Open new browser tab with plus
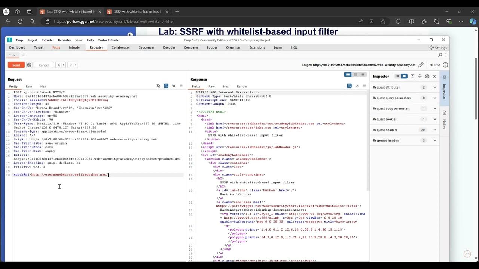 tap(177, 12)
